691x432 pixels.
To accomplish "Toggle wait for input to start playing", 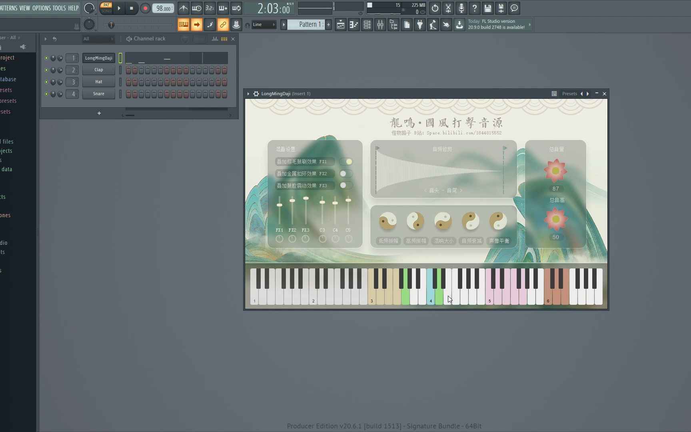I will point(197,8).
